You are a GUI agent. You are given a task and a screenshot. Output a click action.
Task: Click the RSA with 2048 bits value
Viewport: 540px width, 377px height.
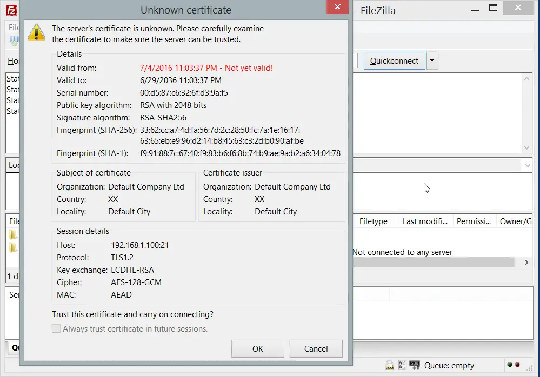click(173, 105)
